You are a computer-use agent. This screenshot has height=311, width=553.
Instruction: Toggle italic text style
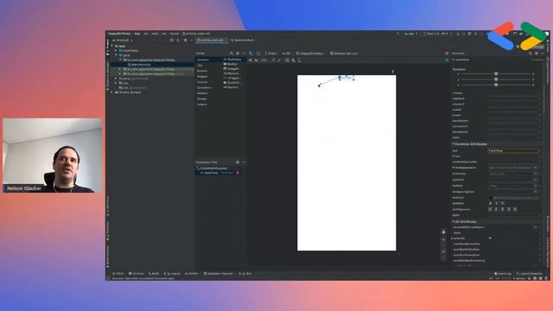point(497,204)
